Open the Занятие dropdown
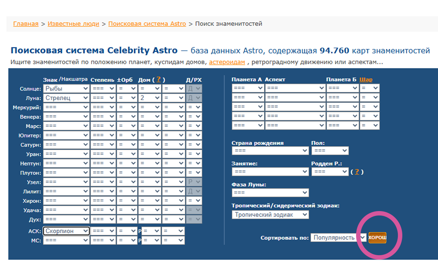 [270, 172]
